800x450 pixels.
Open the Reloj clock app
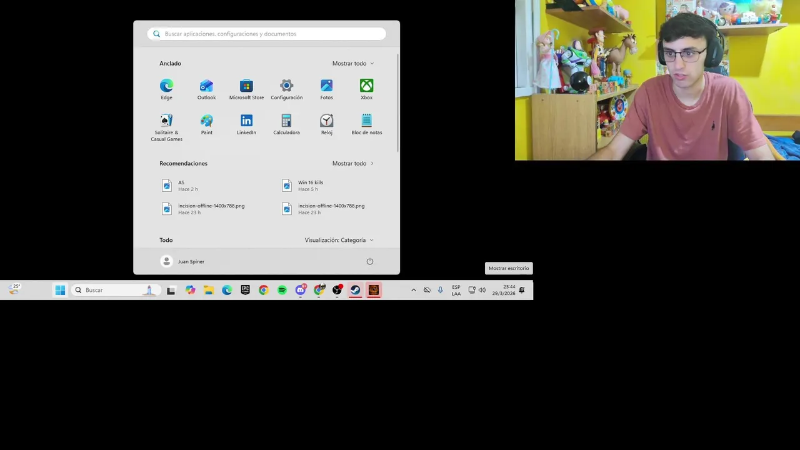point(326,124)
